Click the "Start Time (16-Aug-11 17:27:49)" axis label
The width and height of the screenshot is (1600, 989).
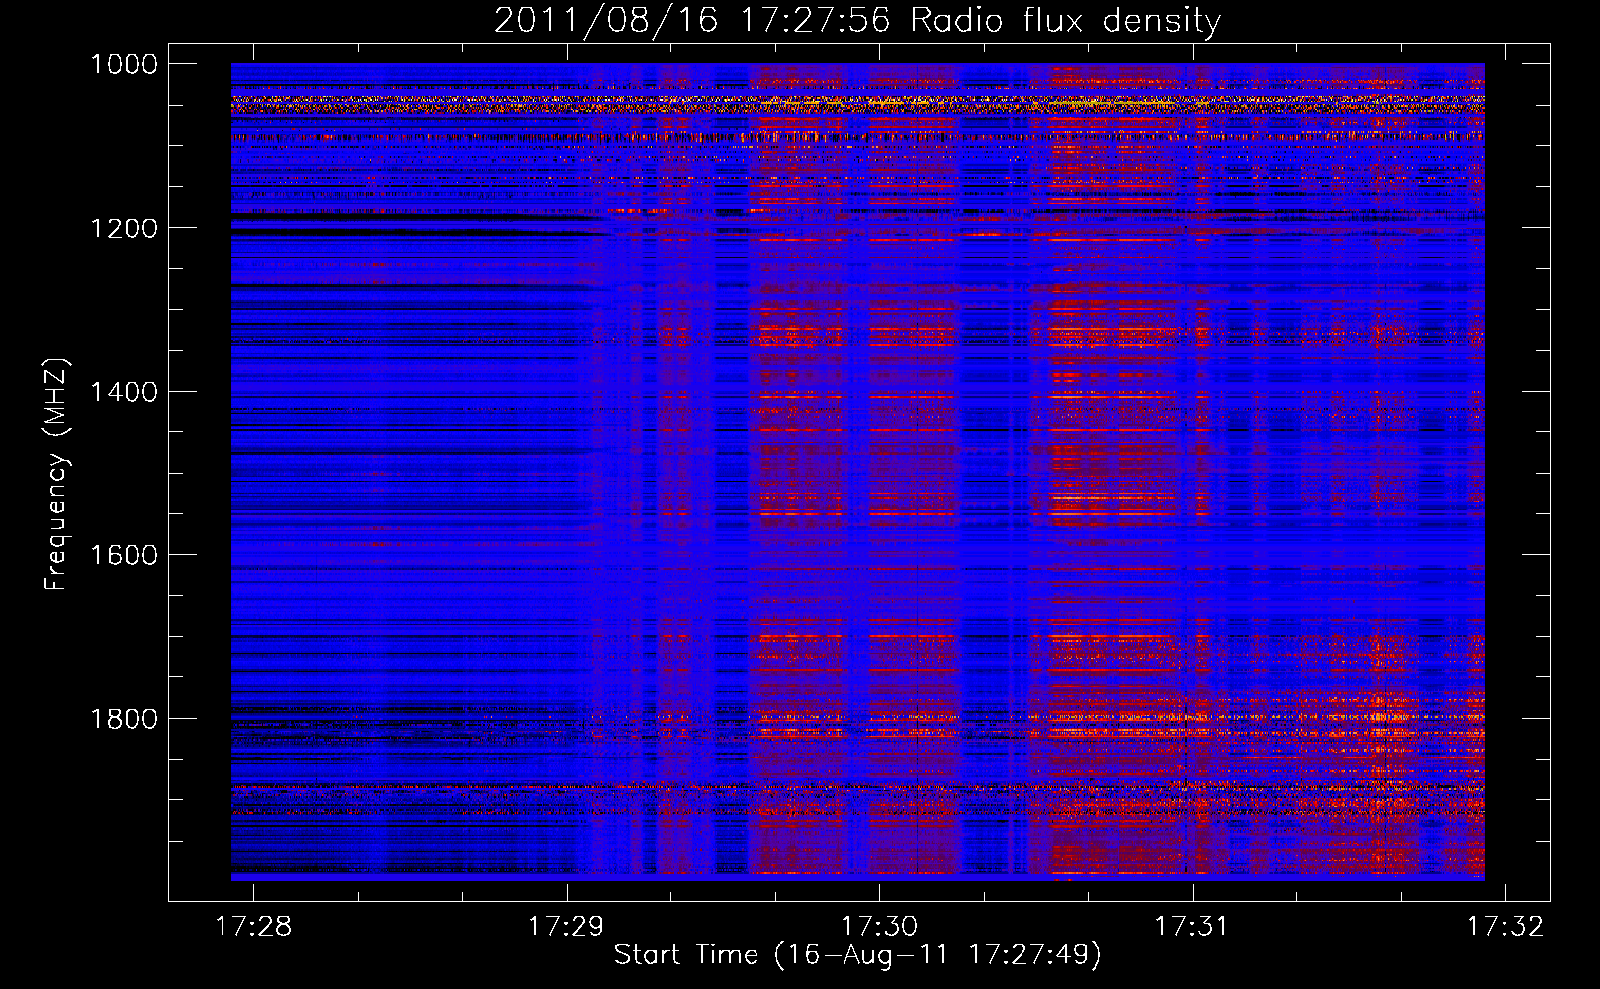[857, 954]
